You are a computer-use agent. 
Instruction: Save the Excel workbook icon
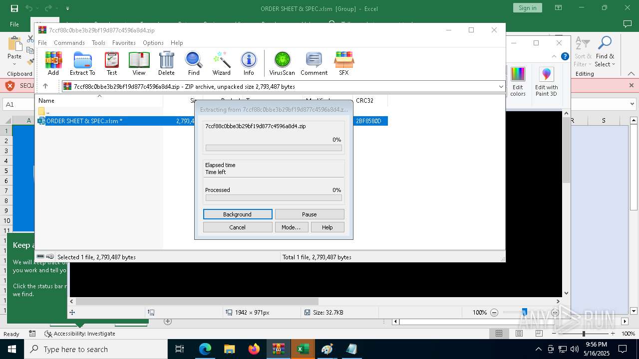point(14,8)
